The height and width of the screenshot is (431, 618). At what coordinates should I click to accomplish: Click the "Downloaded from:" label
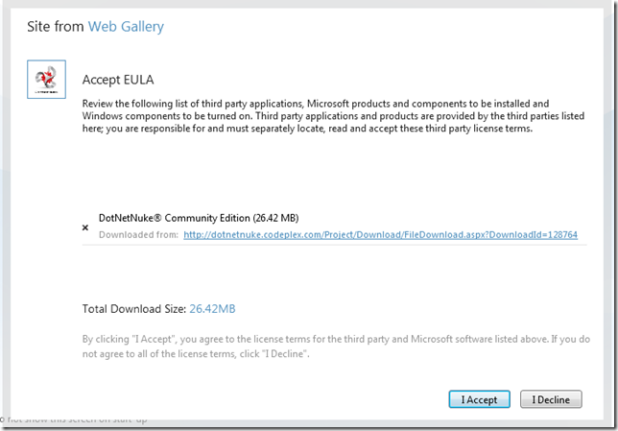[138, 235]
